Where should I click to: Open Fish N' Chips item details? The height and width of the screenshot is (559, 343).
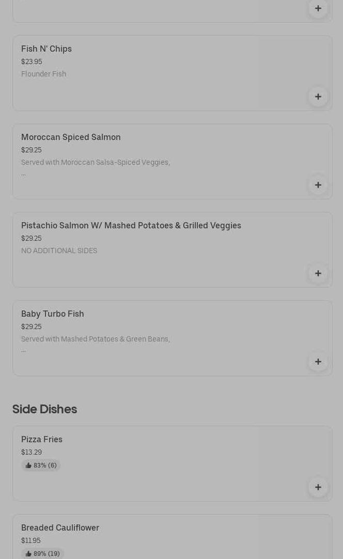tap(46, 49)
